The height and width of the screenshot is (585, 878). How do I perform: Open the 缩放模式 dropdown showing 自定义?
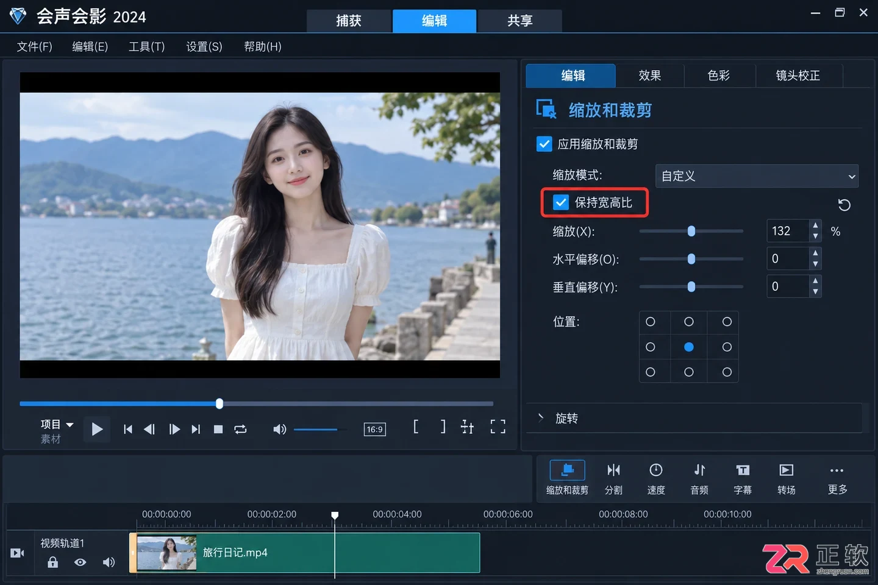757,176
